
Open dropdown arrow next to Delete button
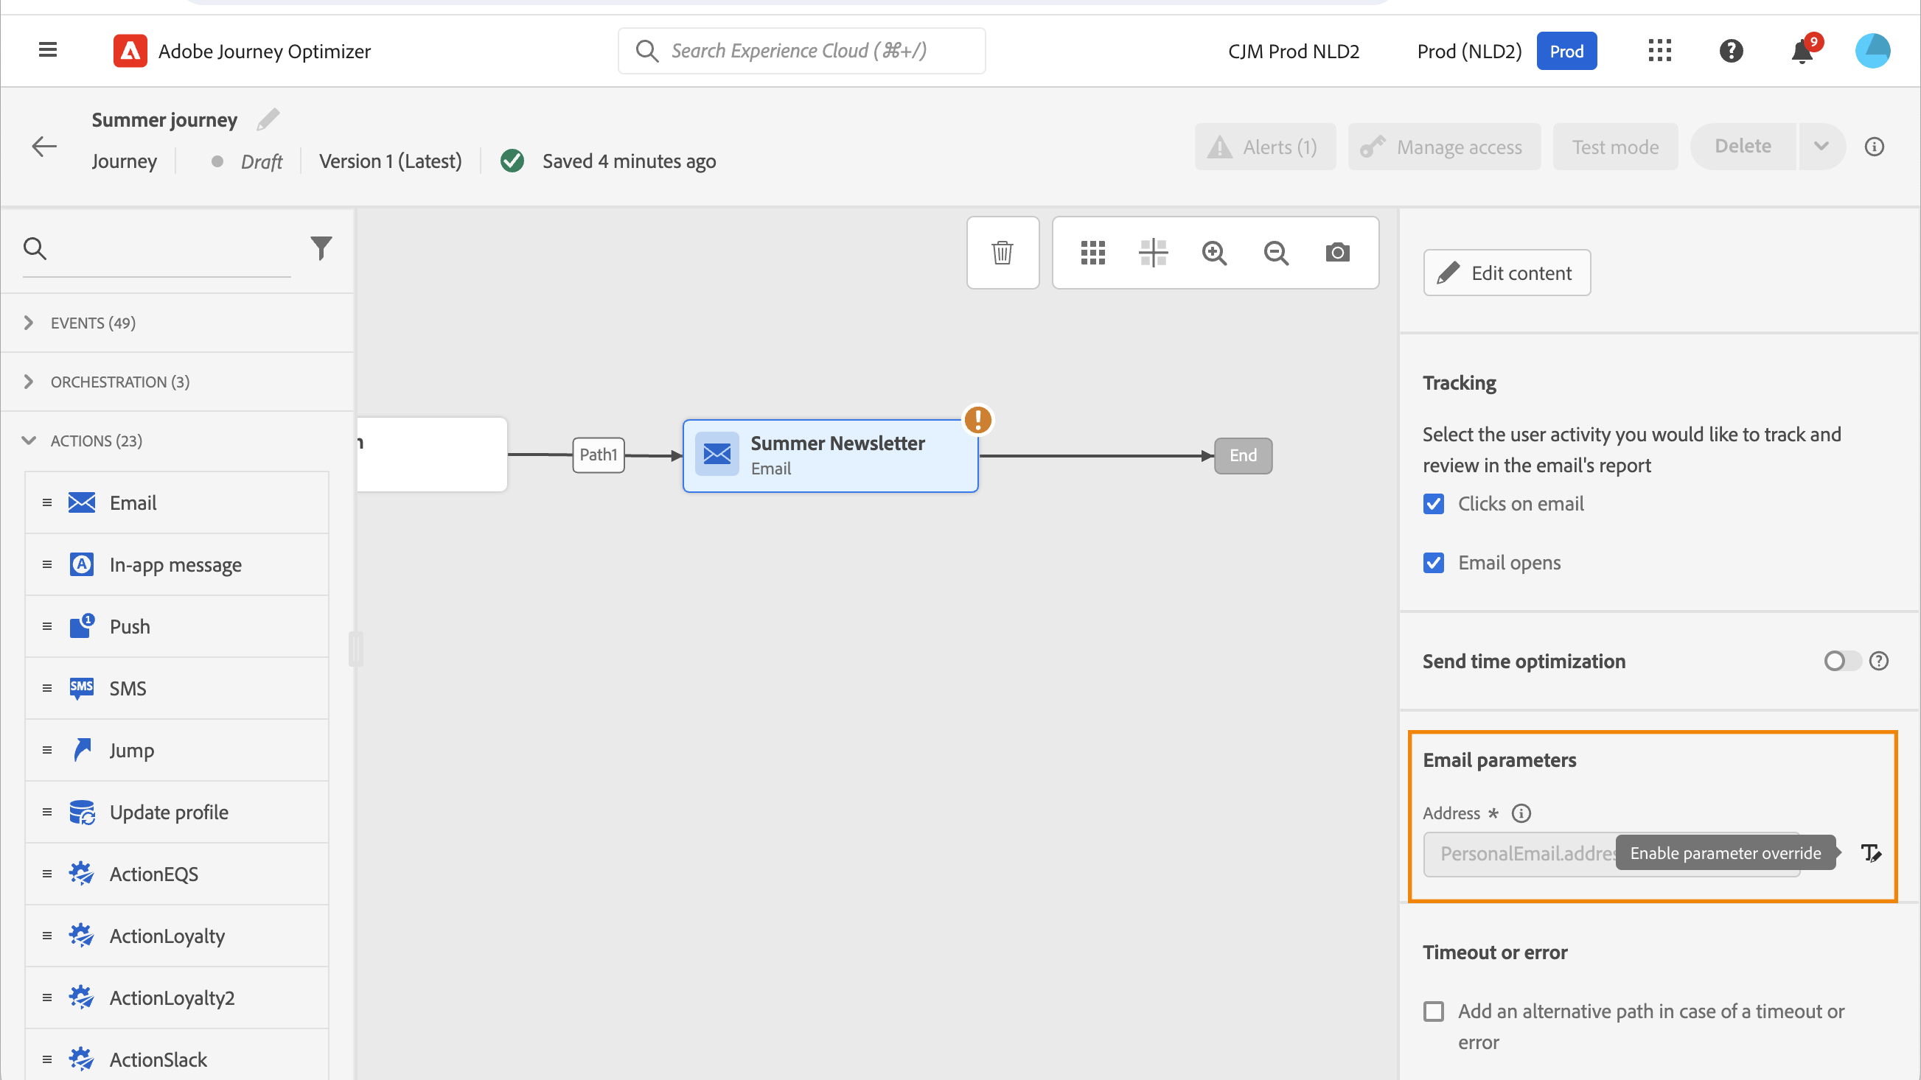(x=1821, y=146)
